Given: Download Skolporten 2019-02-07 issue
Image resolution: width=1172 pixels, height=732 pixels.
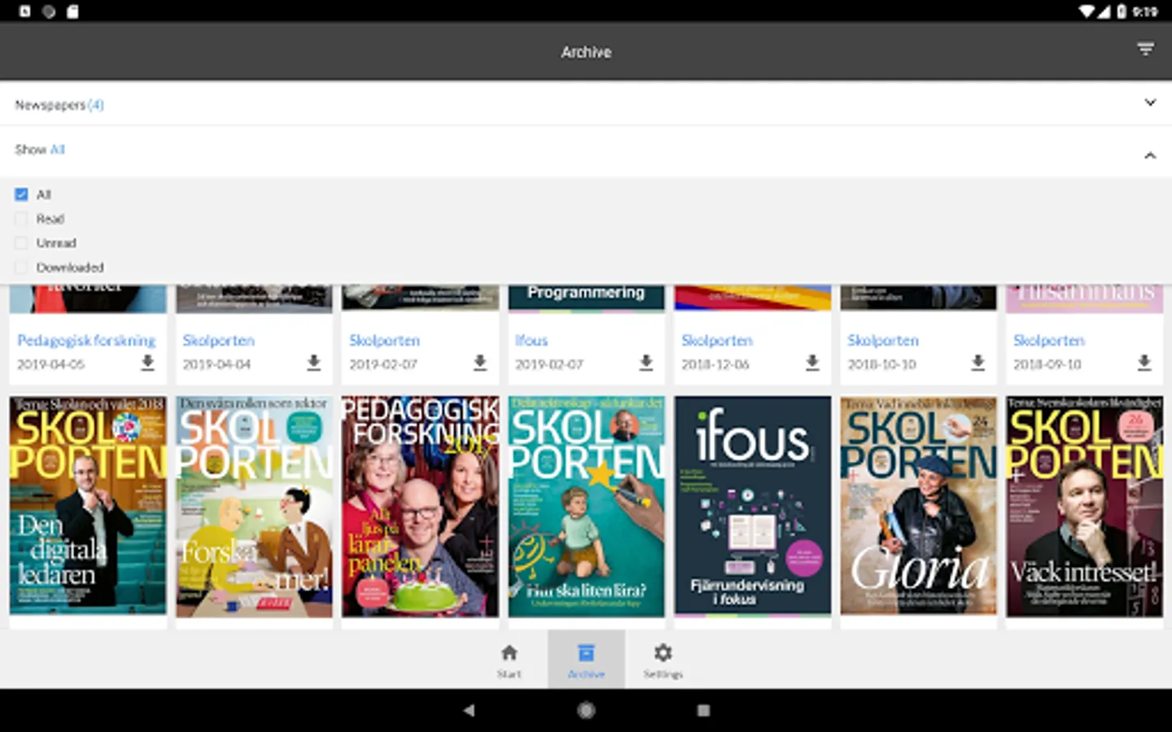Looking at the screenshot, I should [479, 362].
